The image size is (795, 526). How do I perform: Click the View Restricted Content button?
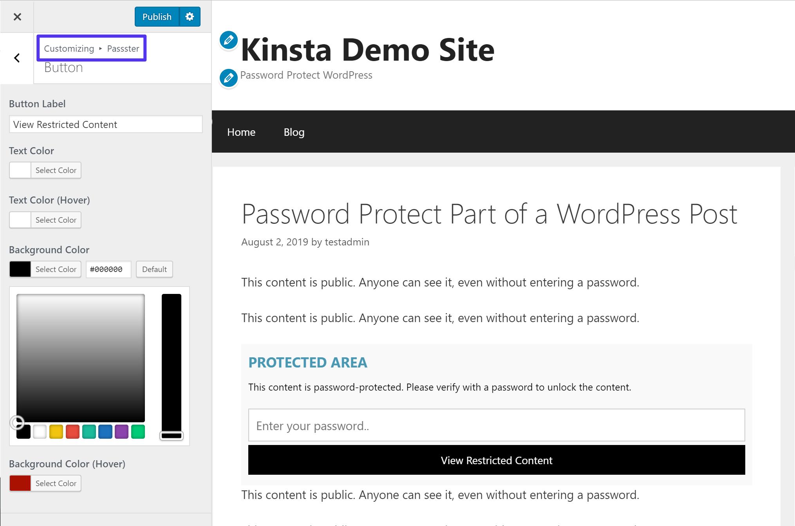click(x=497, y=460)
